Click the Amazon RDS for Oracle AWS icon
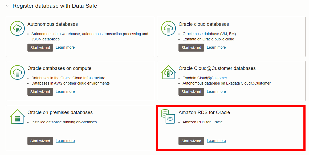The height and width of the screenshot is (155, 309). point(168,116)
